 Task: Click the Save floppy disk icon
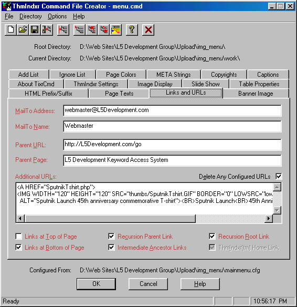(x=35, y=30)
